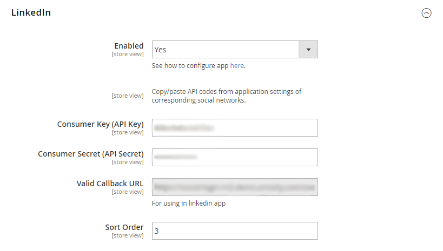The image size is (443, 251).
Task: Click the Valid Callback URL label
Action: (x=110, y=184)
